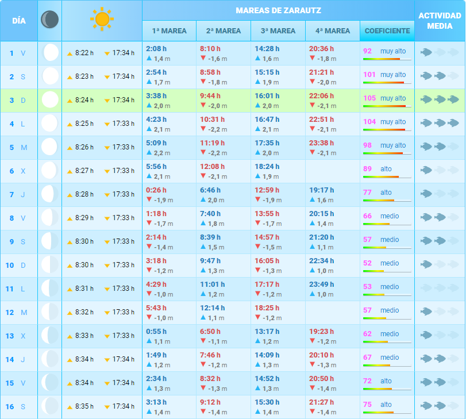Click sunrise time 8:35 h

(84, 406)
